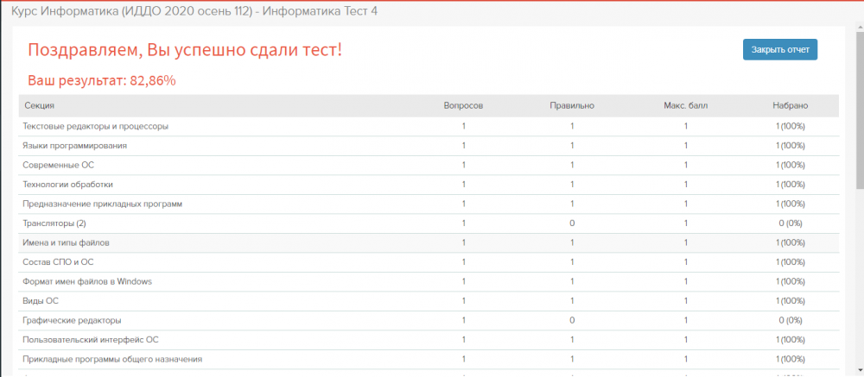Click the 0 (0%) score for Трансляторы (2)
Screen dimensions: 864x377
791,223
